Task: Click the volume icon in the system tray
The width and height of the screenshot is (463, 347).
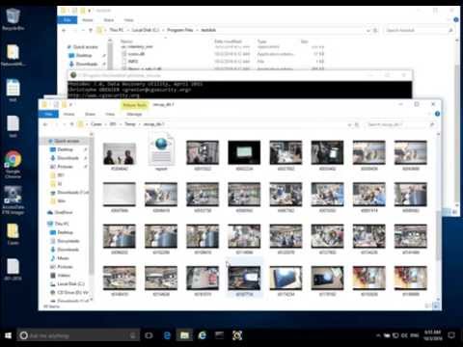Action: 404,335
